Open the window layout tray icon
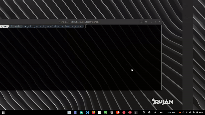The width and height of the screenshot is (205, 115). pyautogui.click(x=161, y=112)
